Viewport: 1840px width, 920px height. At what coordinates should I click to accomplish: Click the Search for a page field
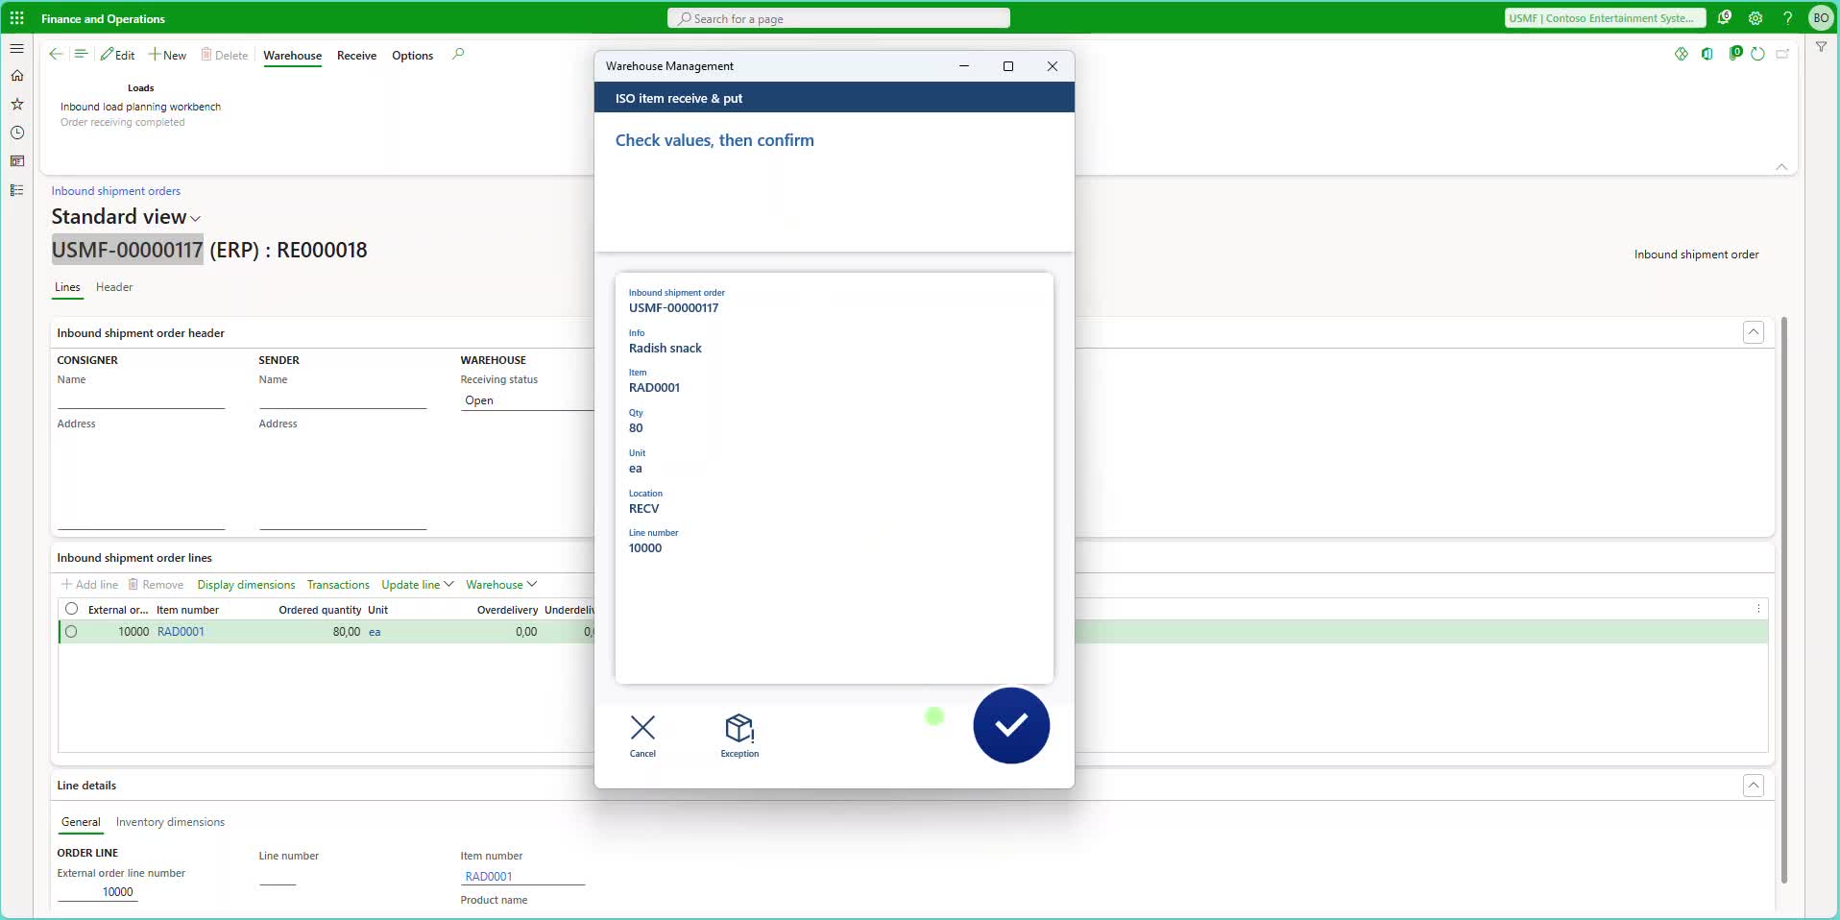tap(837, 18)
